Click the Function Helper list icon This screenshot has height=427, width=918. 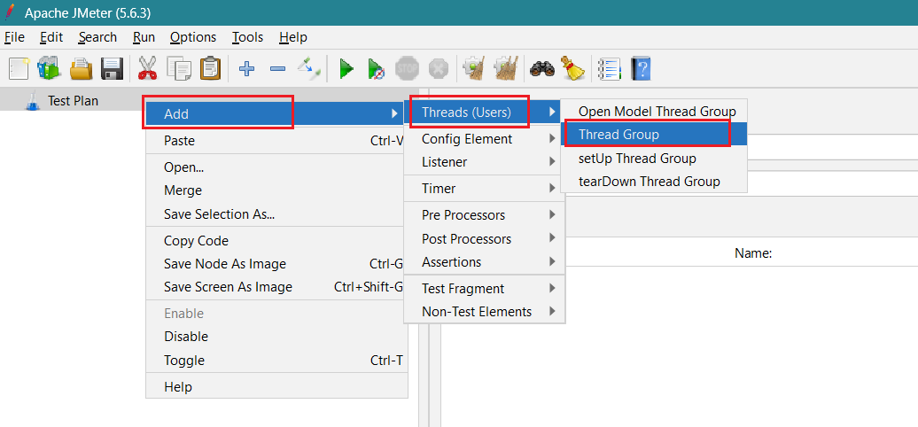[x=610, y=69]
